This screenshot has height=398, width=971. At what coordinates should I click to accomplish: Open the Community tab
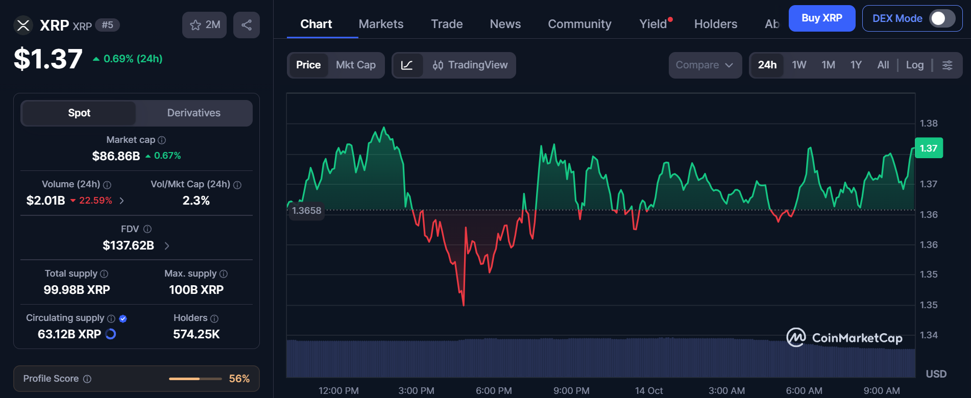coord(579,24)
